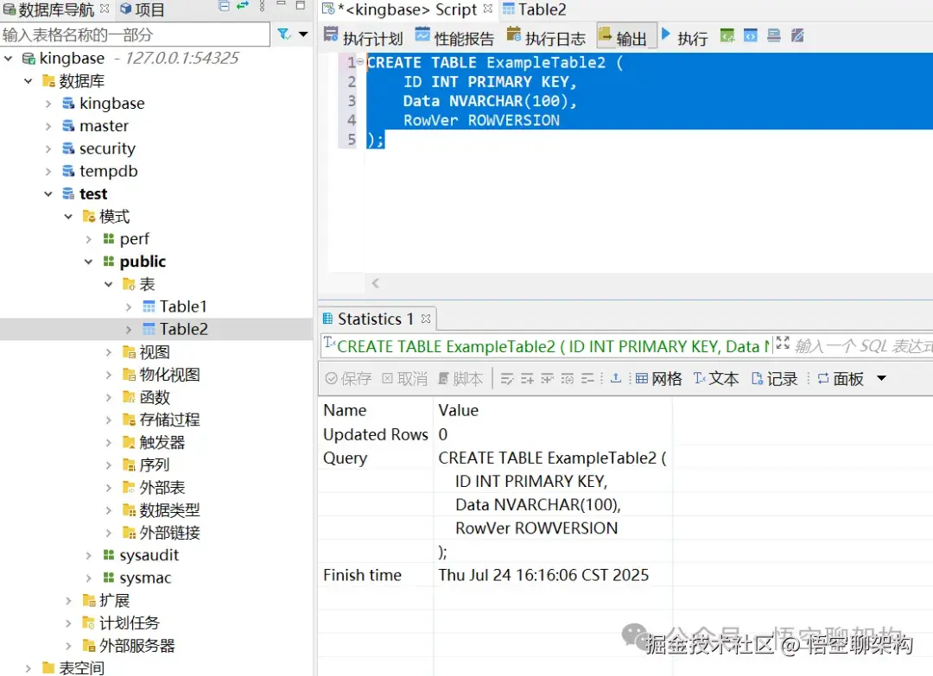Toggle code folding marker on line 1
The width and height of the screenshot is (933, 676).
pos(360,62)
